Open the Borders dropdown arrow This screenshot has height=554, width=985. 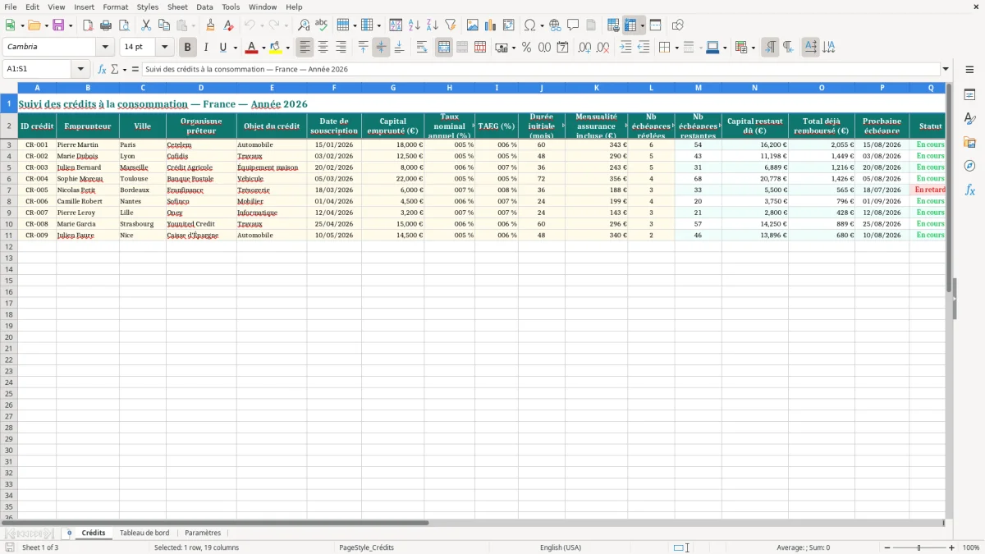(x=676, y=48)
